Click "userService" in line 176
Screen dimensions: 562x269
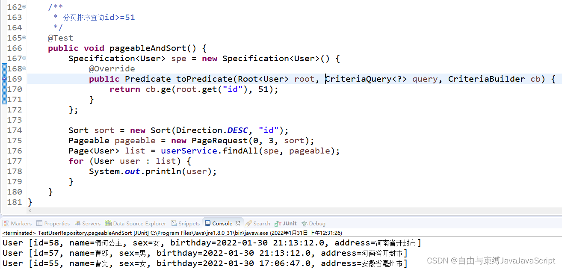[x=189, y=151]
